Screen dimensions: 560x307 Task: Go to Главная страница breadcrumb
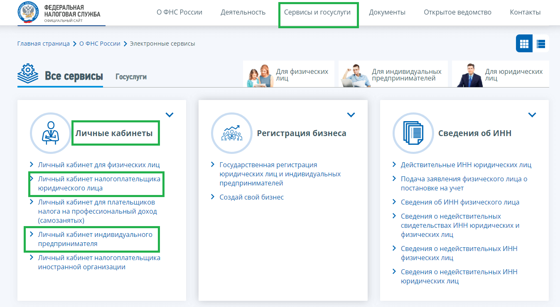click(x=44, y=44)
